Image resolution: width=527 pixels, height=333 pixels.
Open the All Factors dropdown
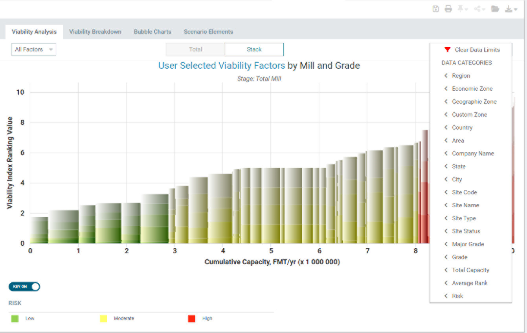[33, 49]
